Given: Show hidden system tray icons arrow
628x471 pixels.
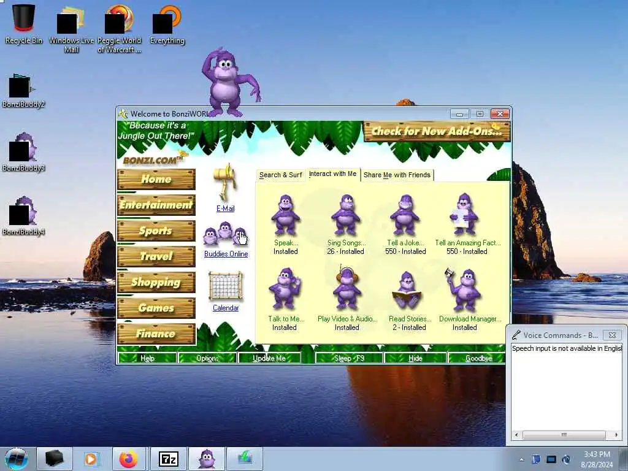Looking at the screenshot, I should (521, 460).
